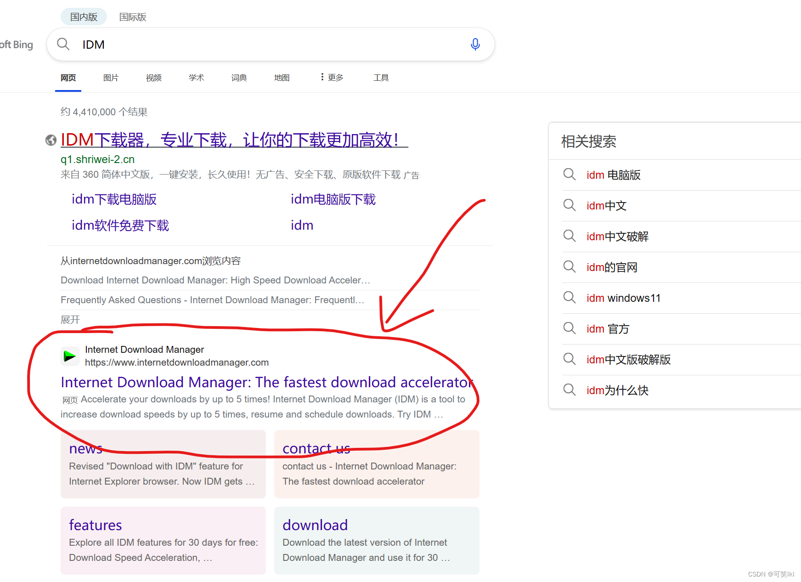Click the Internet Download Manager site name text

(145, 350)
